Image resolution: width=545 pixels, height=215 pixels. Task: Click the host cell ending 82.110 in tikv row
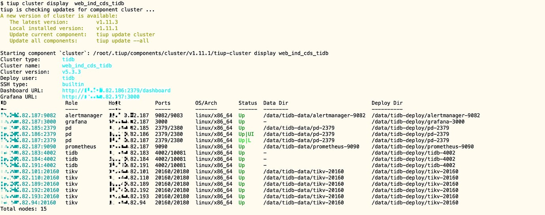coord(129,178)
